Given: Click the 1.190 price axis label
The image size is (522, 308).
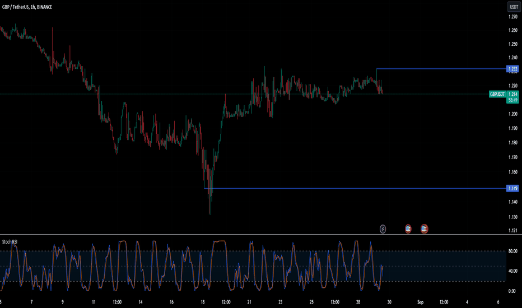Looking at the screenshot, I should (512, 128).
